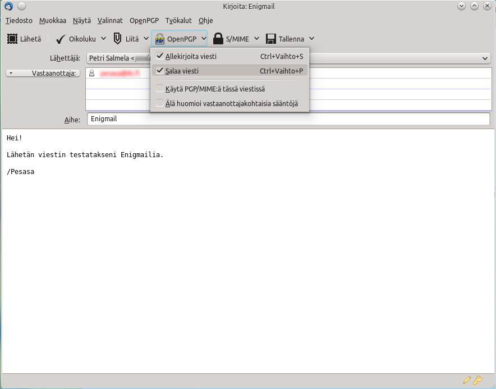Screen dimensions: 496x389
Task: Collapse the OpenPGP dropdown arrow
Action: point(204,39)
